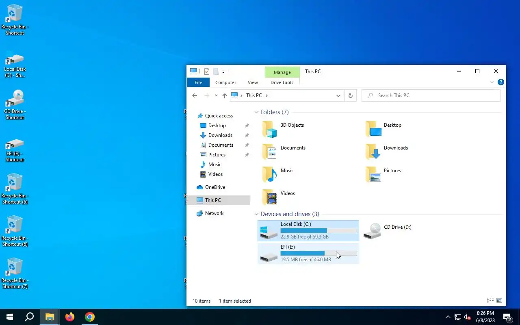Open CD Drive - Shortcut on desktop

pos(15,105)
